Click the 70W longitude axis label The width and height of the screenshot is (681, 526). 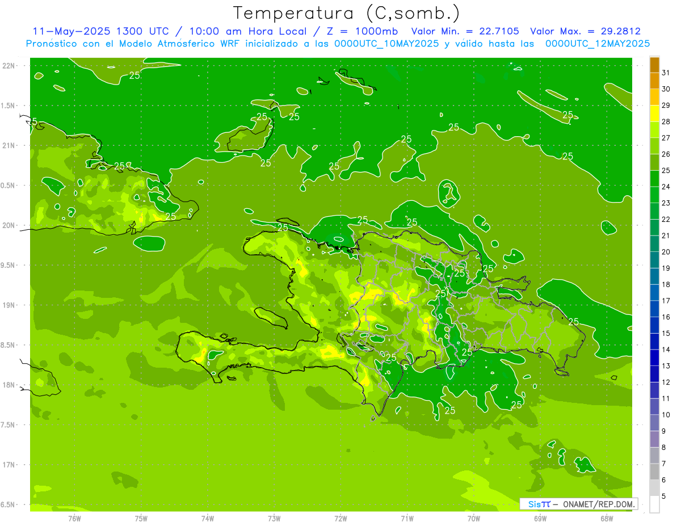474,519
